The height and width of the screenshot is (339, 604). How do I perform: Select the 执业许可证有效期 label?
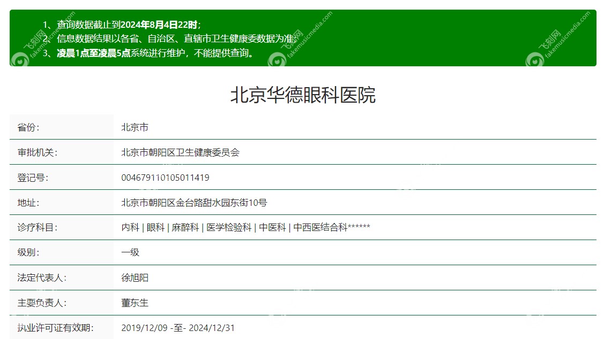coord(56,328)
